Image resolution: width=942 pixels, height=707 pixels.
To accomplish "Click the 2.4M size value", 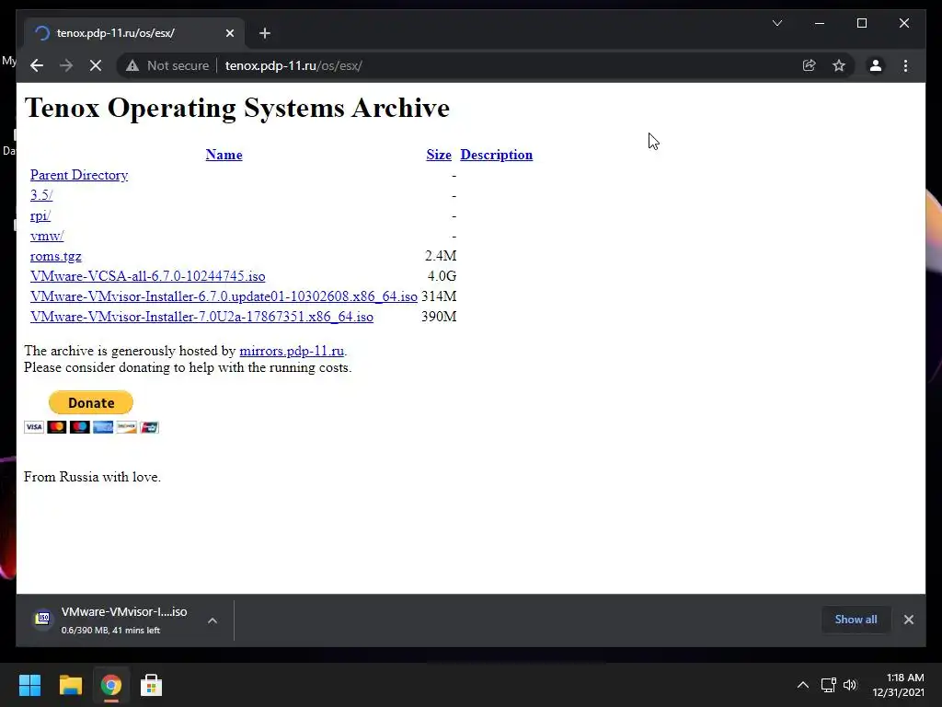I will click(x=441, y=256).
